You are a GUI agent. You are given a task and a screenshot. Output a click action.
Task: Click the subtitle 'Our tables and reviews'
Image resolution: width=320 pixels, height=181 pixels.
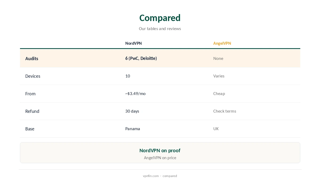coord(160,28)
